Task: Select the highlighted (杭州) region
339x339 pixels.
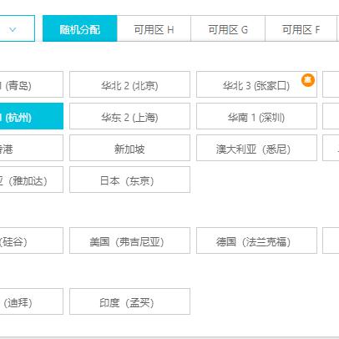Action: pyautogui.click(x=32, y=116)
